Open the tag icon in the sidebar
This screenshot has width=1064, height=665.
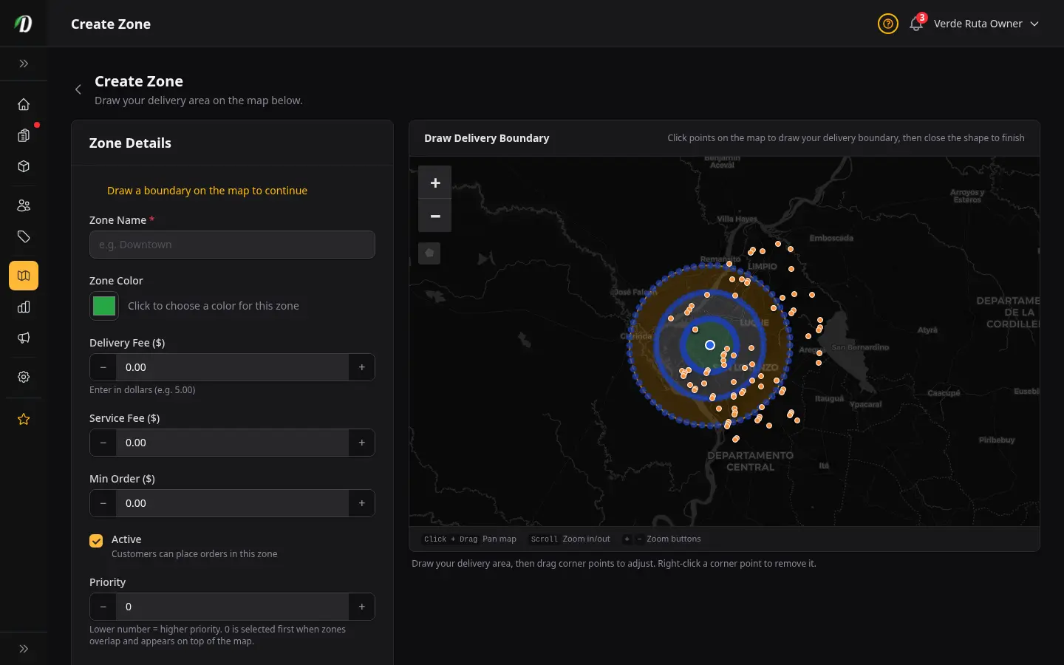pos(24,236)
